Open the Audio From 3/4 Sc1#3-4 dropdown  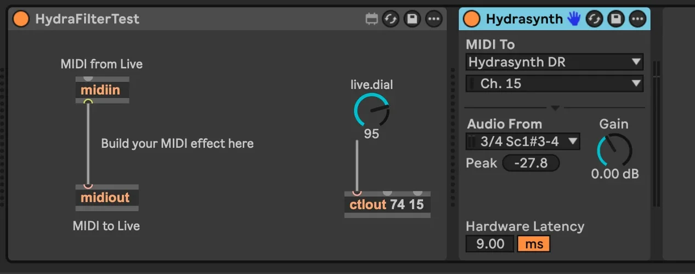point(523,141)
